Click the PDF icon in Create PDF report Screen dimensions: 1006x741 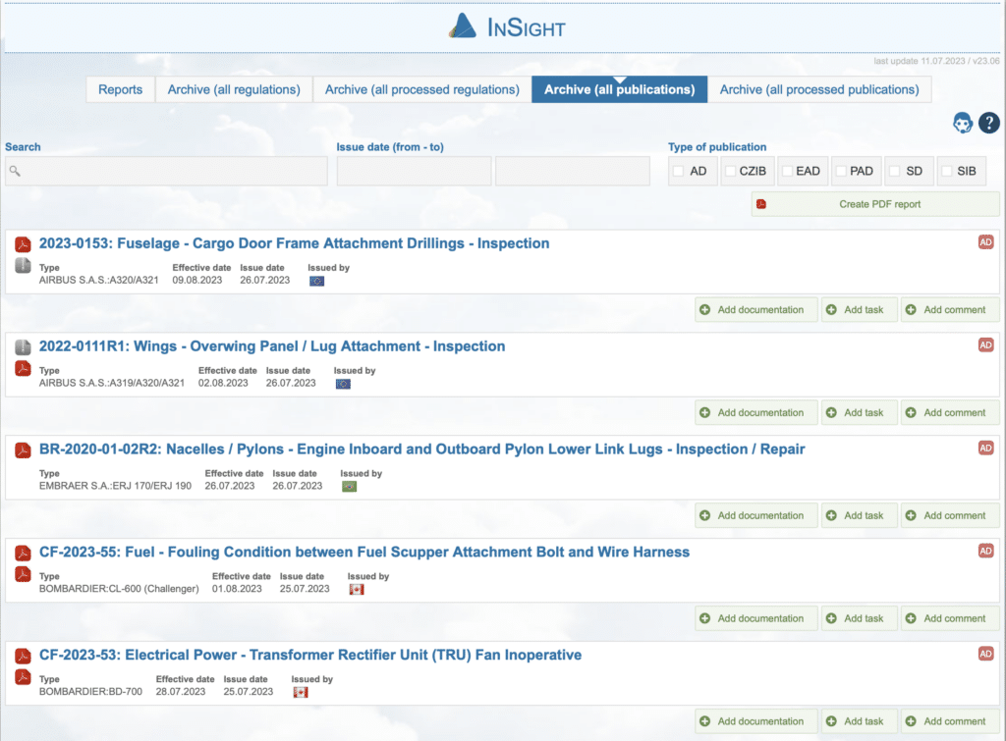click(x=761, y=204)
